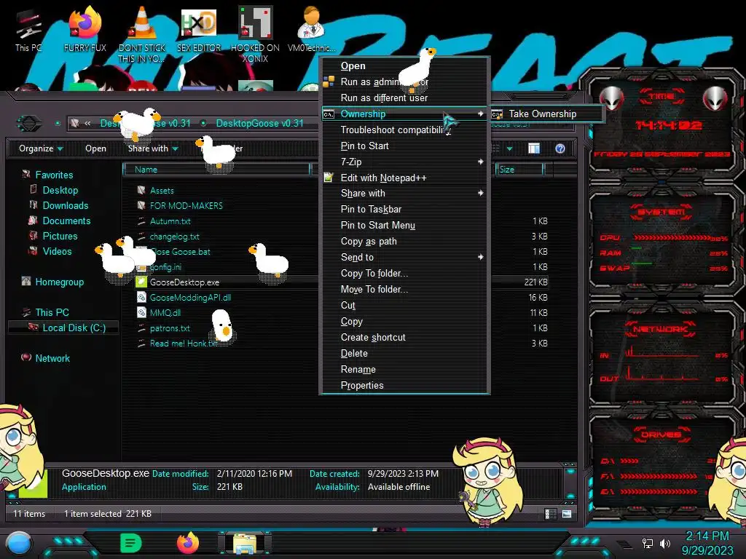Open Documents in Favorites
Image resolution: width=746 pixels, height=559 pixels.
(x=66, y=221)
